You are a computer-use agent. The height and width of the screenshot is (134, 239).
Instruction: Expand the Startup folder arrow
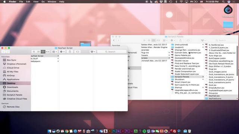click(x=203, y=87)
